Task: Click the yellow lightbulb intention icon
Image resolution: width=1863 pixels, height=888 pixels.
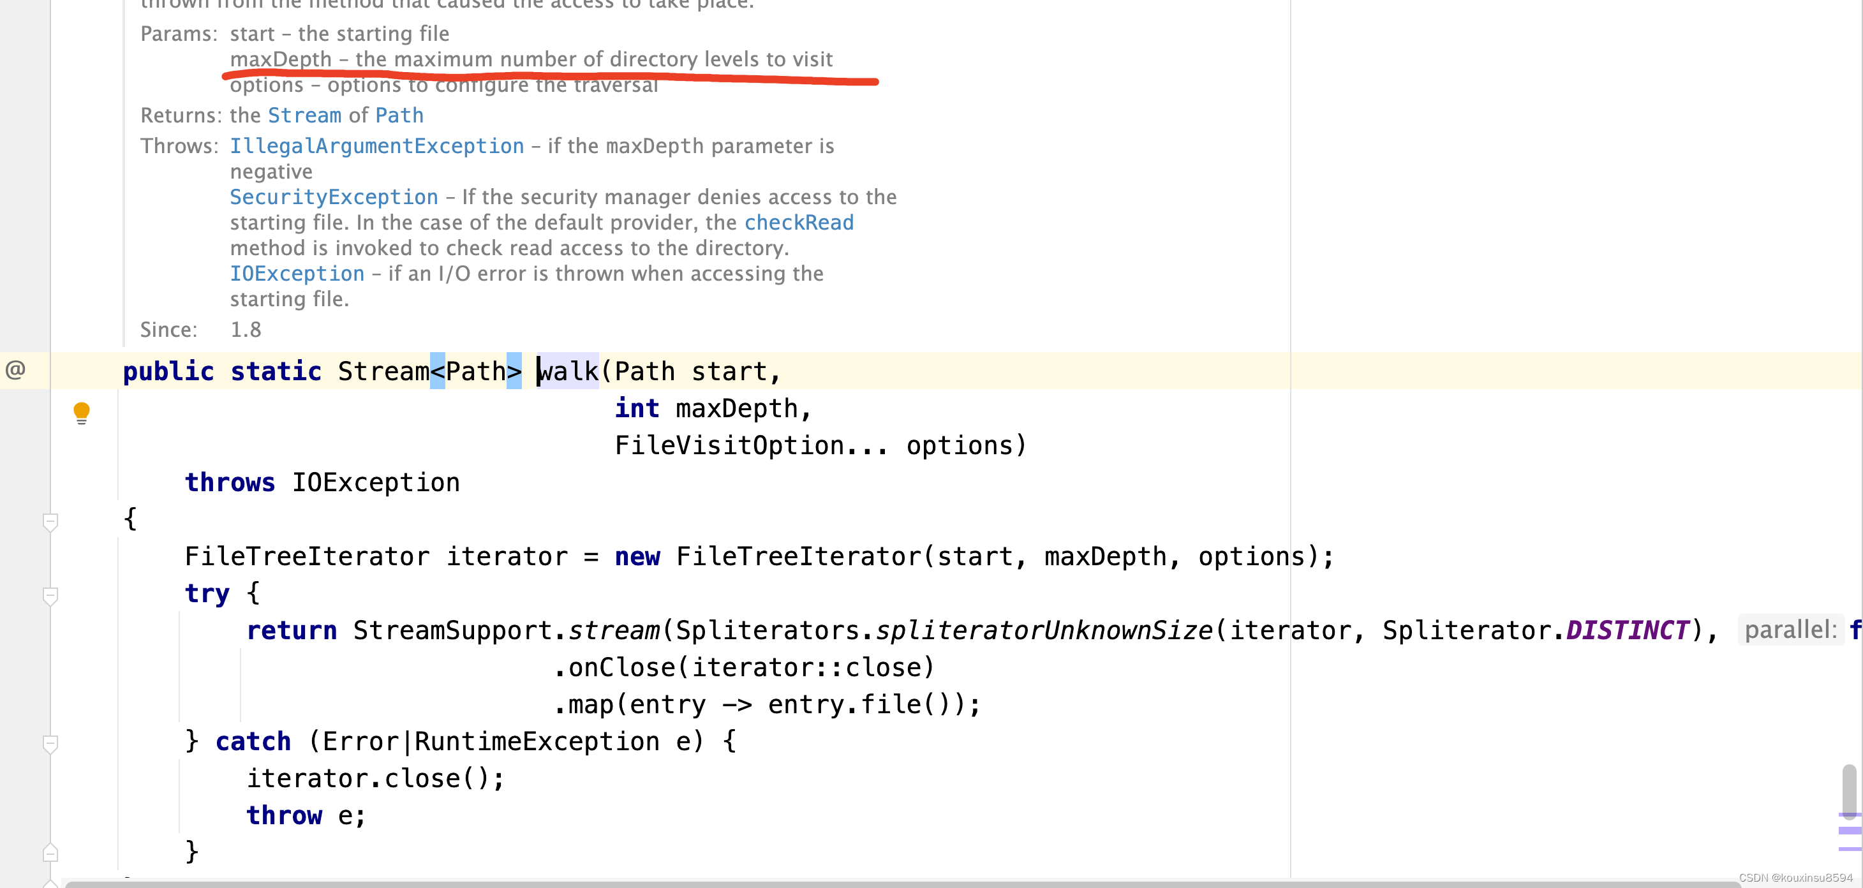Action: (82, 412)
